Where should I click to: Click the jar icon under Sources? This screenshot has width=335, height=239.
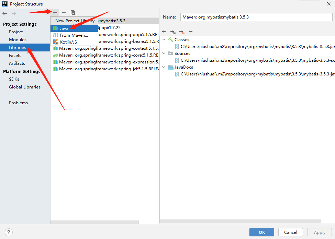click(177, 60)
